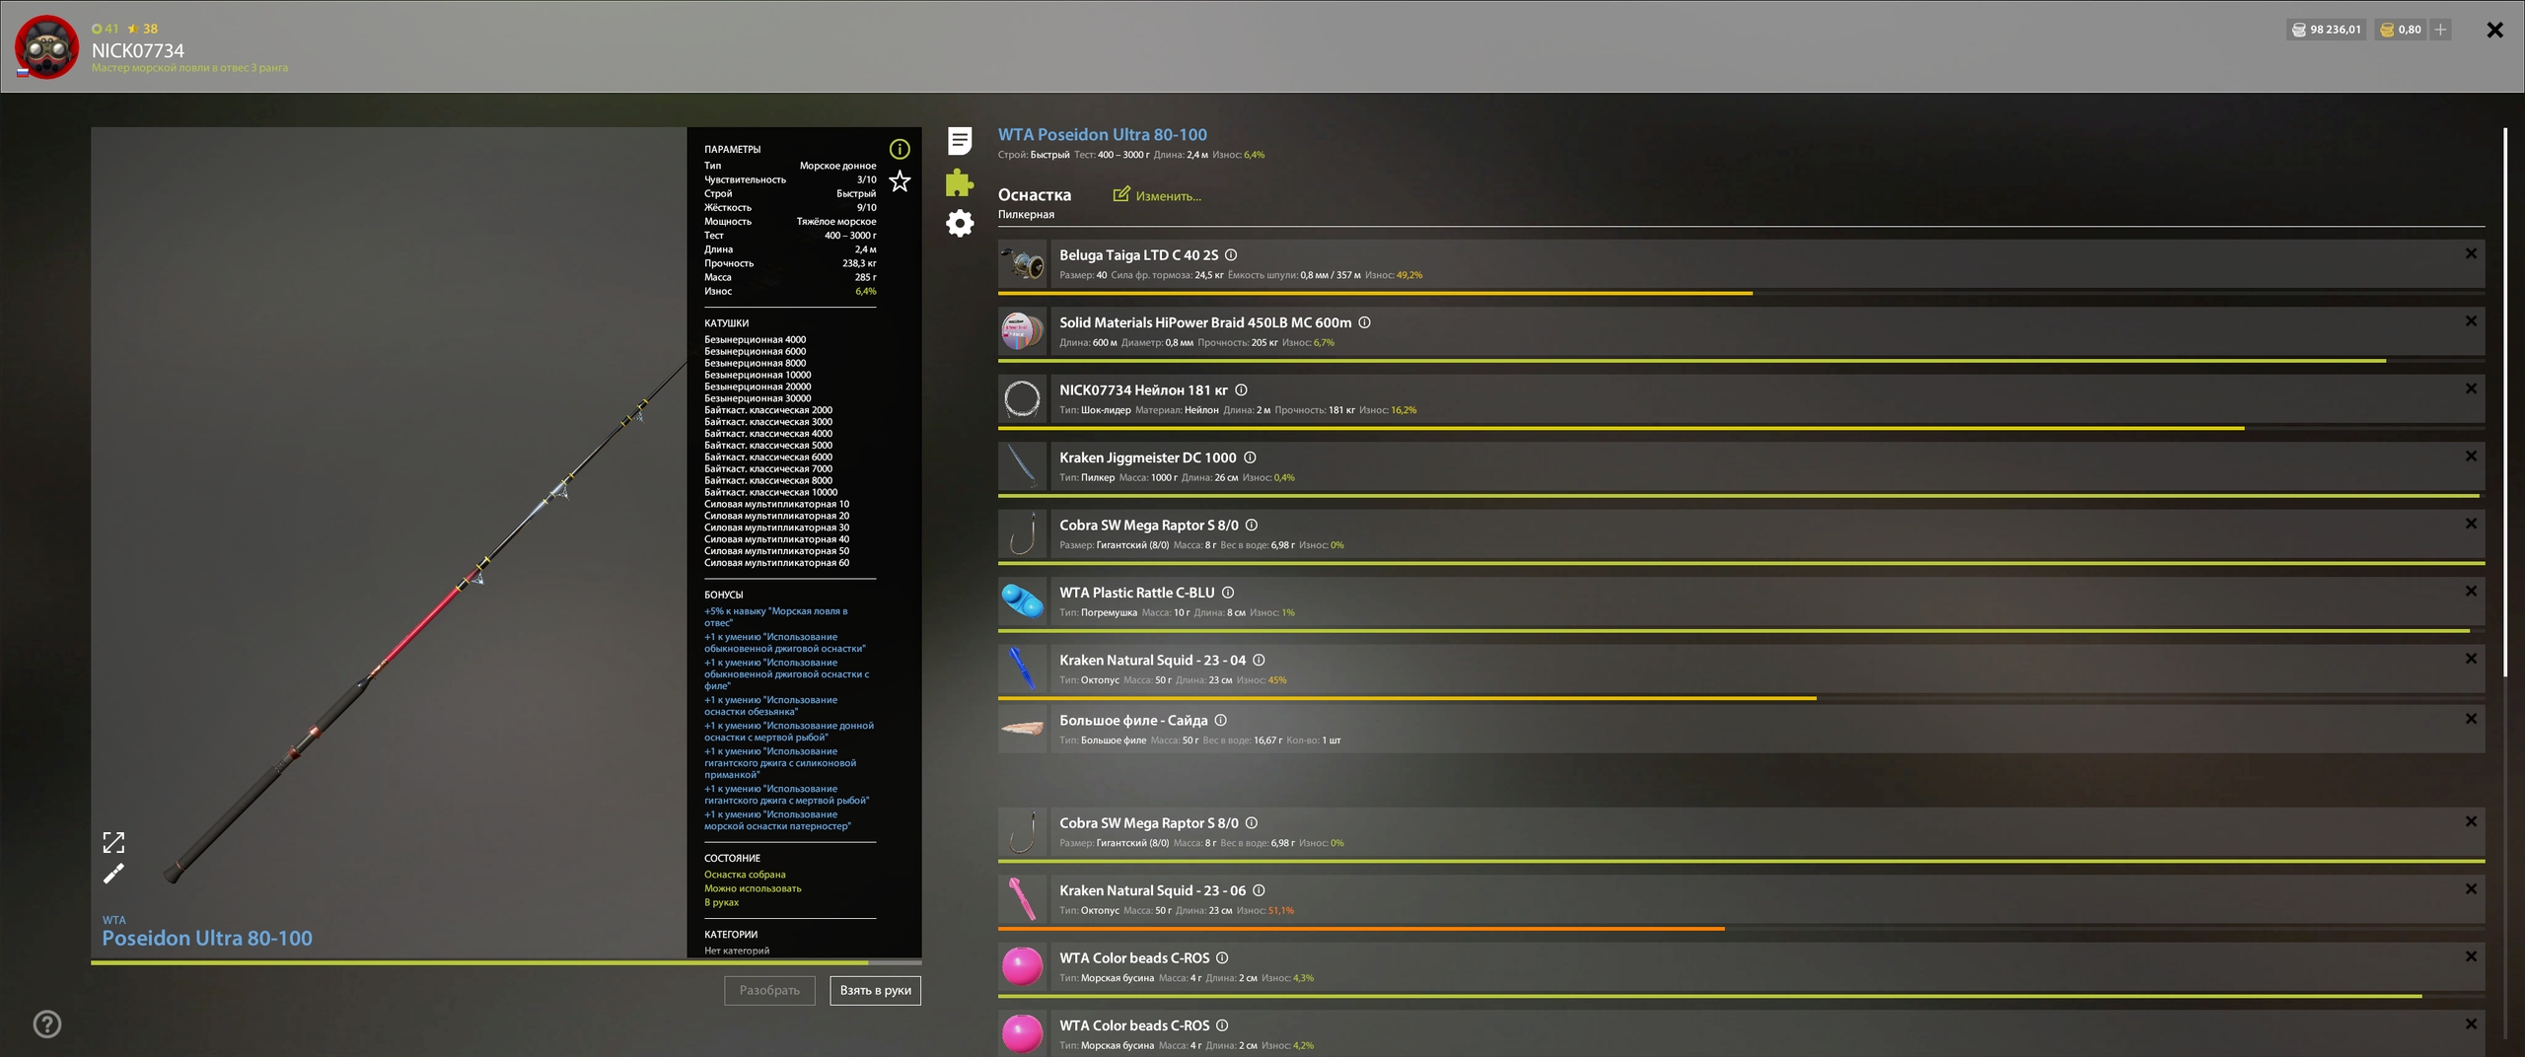Click the Разобрать button
The image size is (2525, 1057).
pos(769,990)
